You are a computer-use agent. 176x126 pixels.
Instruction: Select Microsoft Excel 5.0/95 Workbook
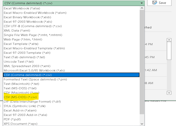pos(71,70)
